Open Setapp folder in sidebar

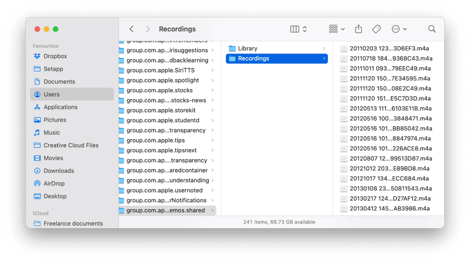53,69
